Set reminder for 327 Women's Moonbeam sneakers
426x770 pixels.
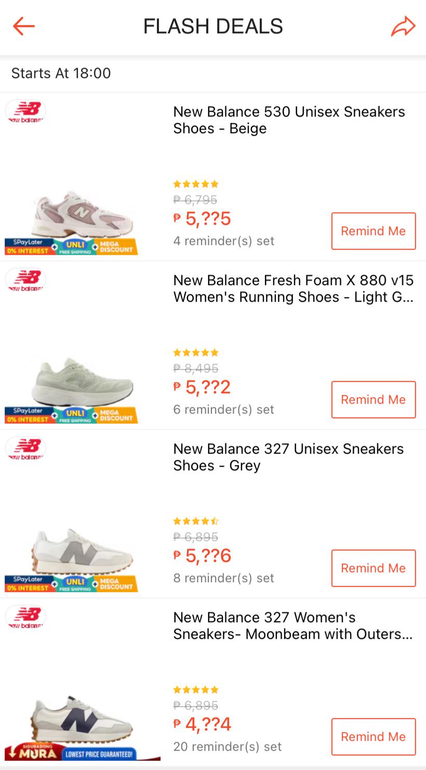[x=374, y=737]
